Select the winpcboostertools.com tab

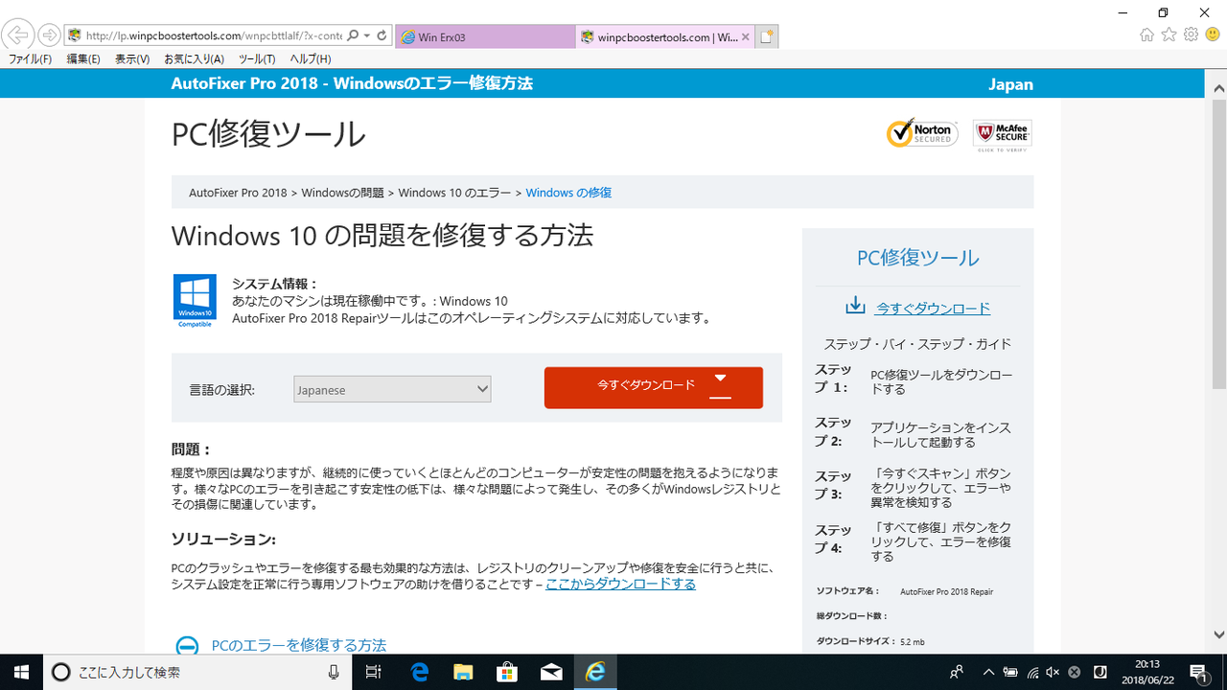click(x=665, y=37)
